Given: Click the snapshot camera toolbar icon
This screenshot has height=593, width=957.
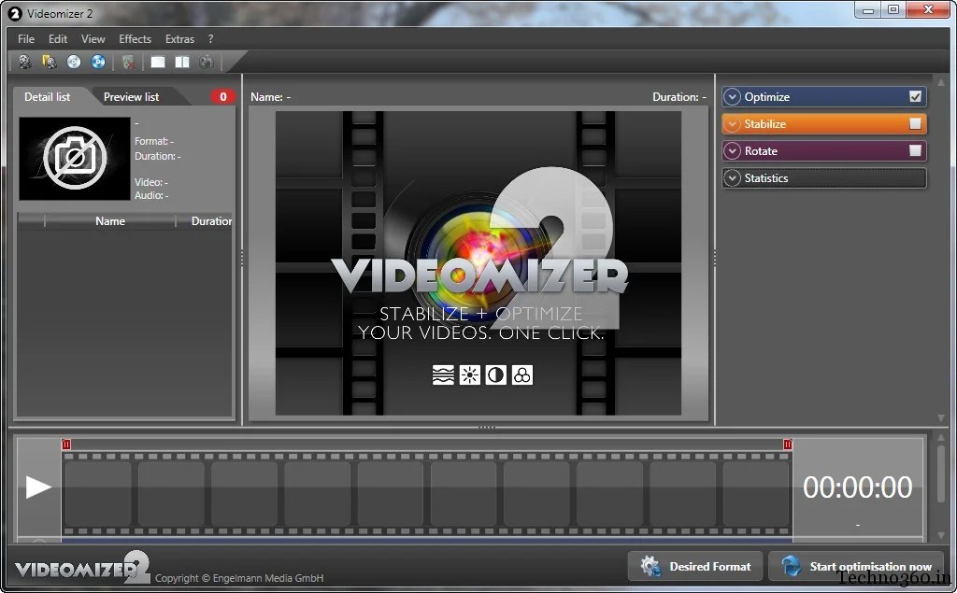Looking at the screenshot, I should pos(207,62).
